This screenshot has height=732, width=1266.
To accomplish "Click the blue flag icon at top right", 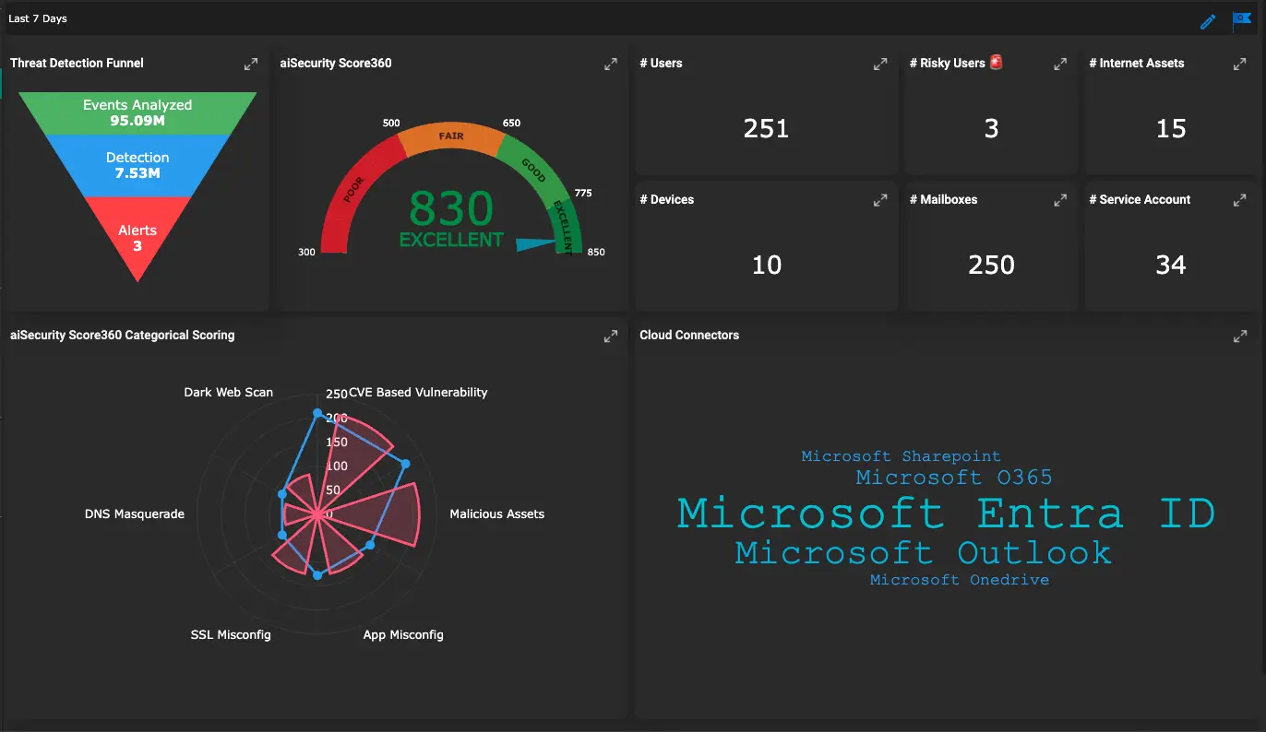I will [1242, 20].
